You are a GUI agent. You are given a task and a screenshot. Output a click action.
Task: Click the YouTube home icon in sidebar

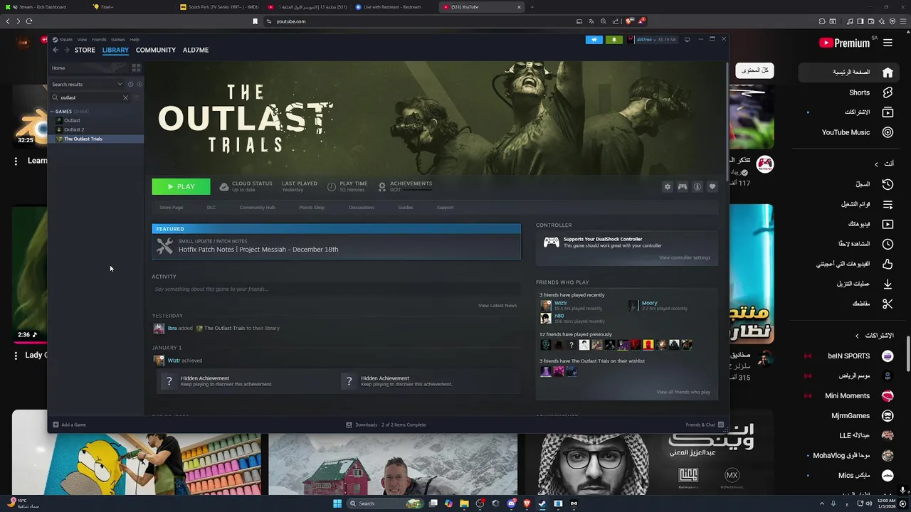coord(888,72)
